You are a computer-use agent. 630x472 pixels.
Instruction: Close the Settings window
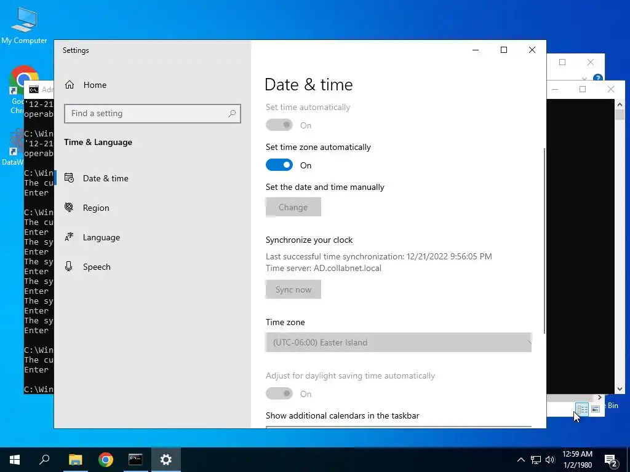coord(532,50)
